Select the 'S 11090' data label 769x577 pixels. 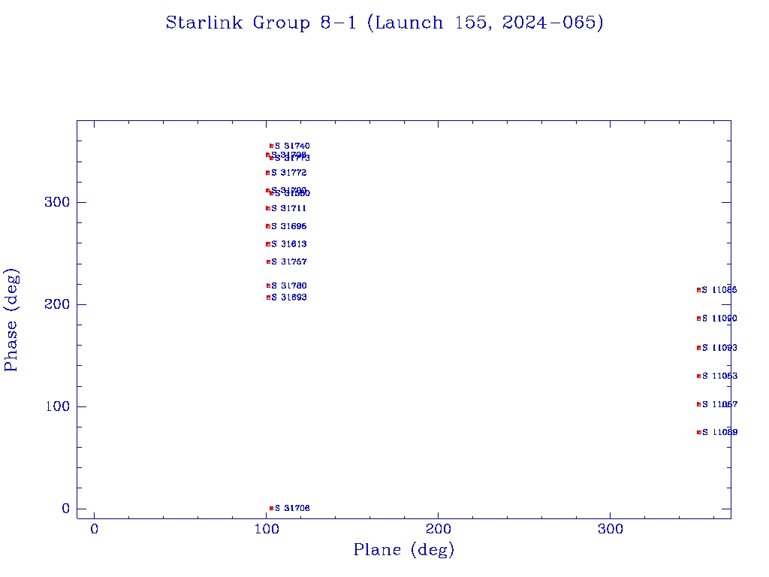719,319
